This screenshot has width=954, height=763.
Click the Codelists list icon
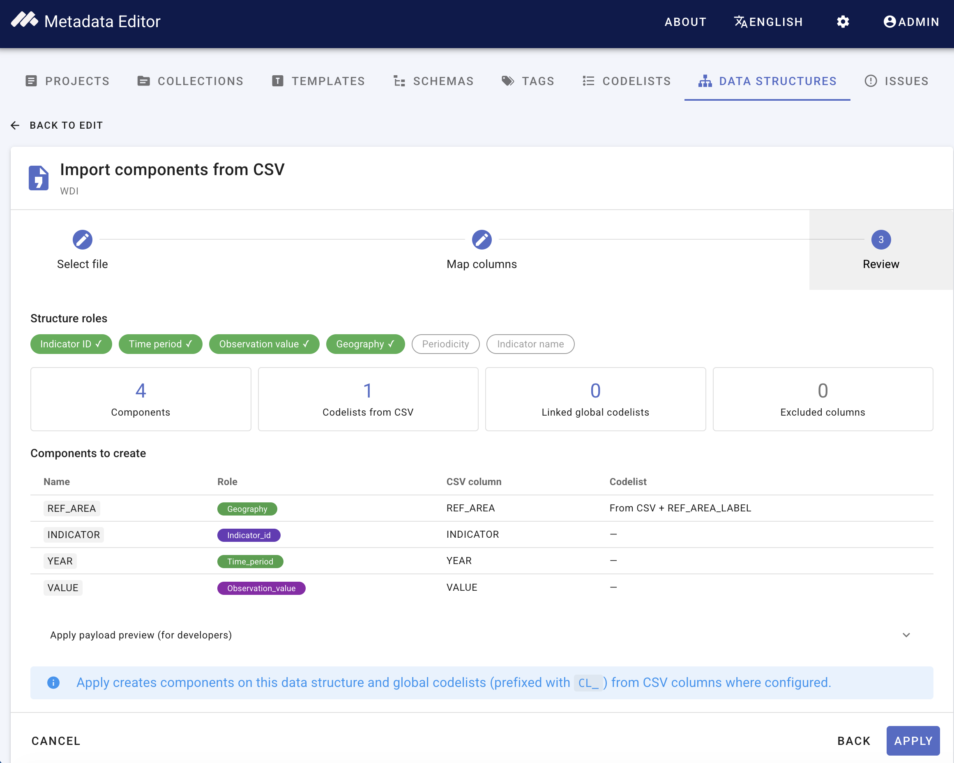pos(588,81)
